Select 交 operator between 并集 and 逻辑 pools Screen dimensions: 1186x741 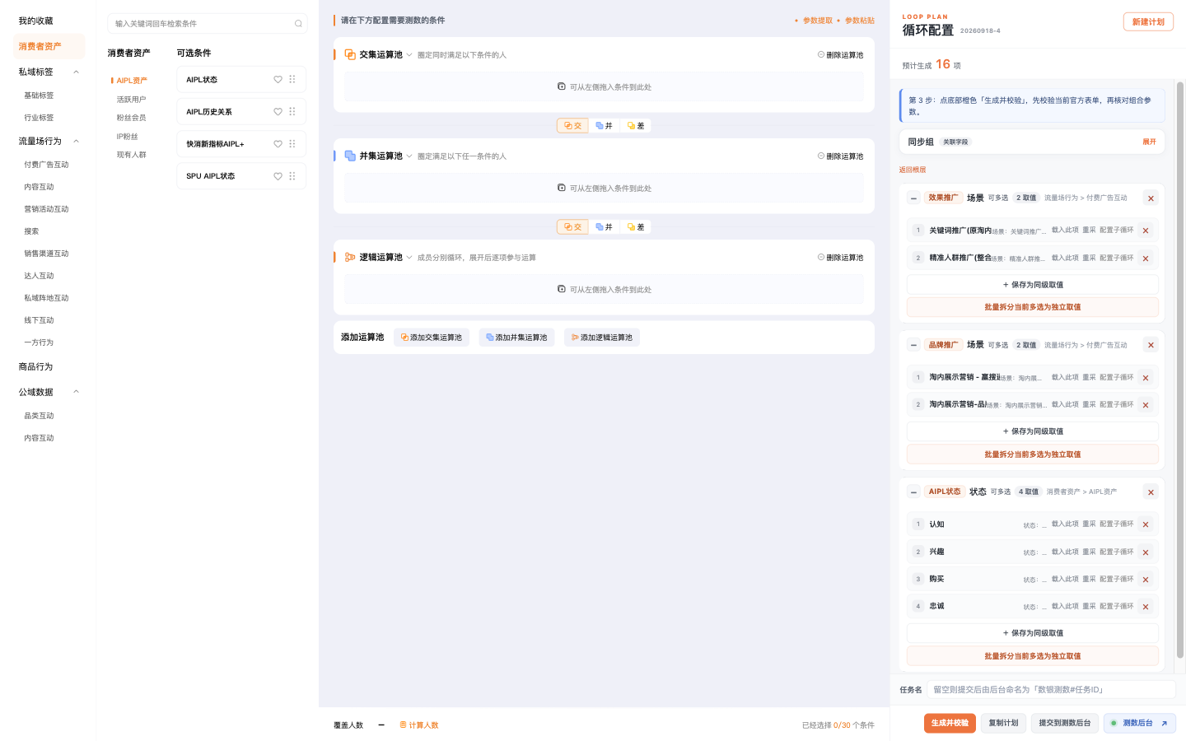tap(572, 227)
